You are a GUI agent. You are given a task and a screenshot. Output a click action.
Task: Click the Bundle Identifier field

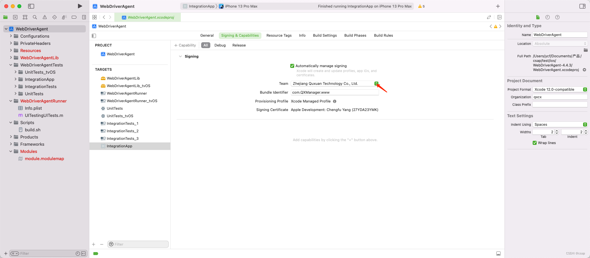(335, 92)
